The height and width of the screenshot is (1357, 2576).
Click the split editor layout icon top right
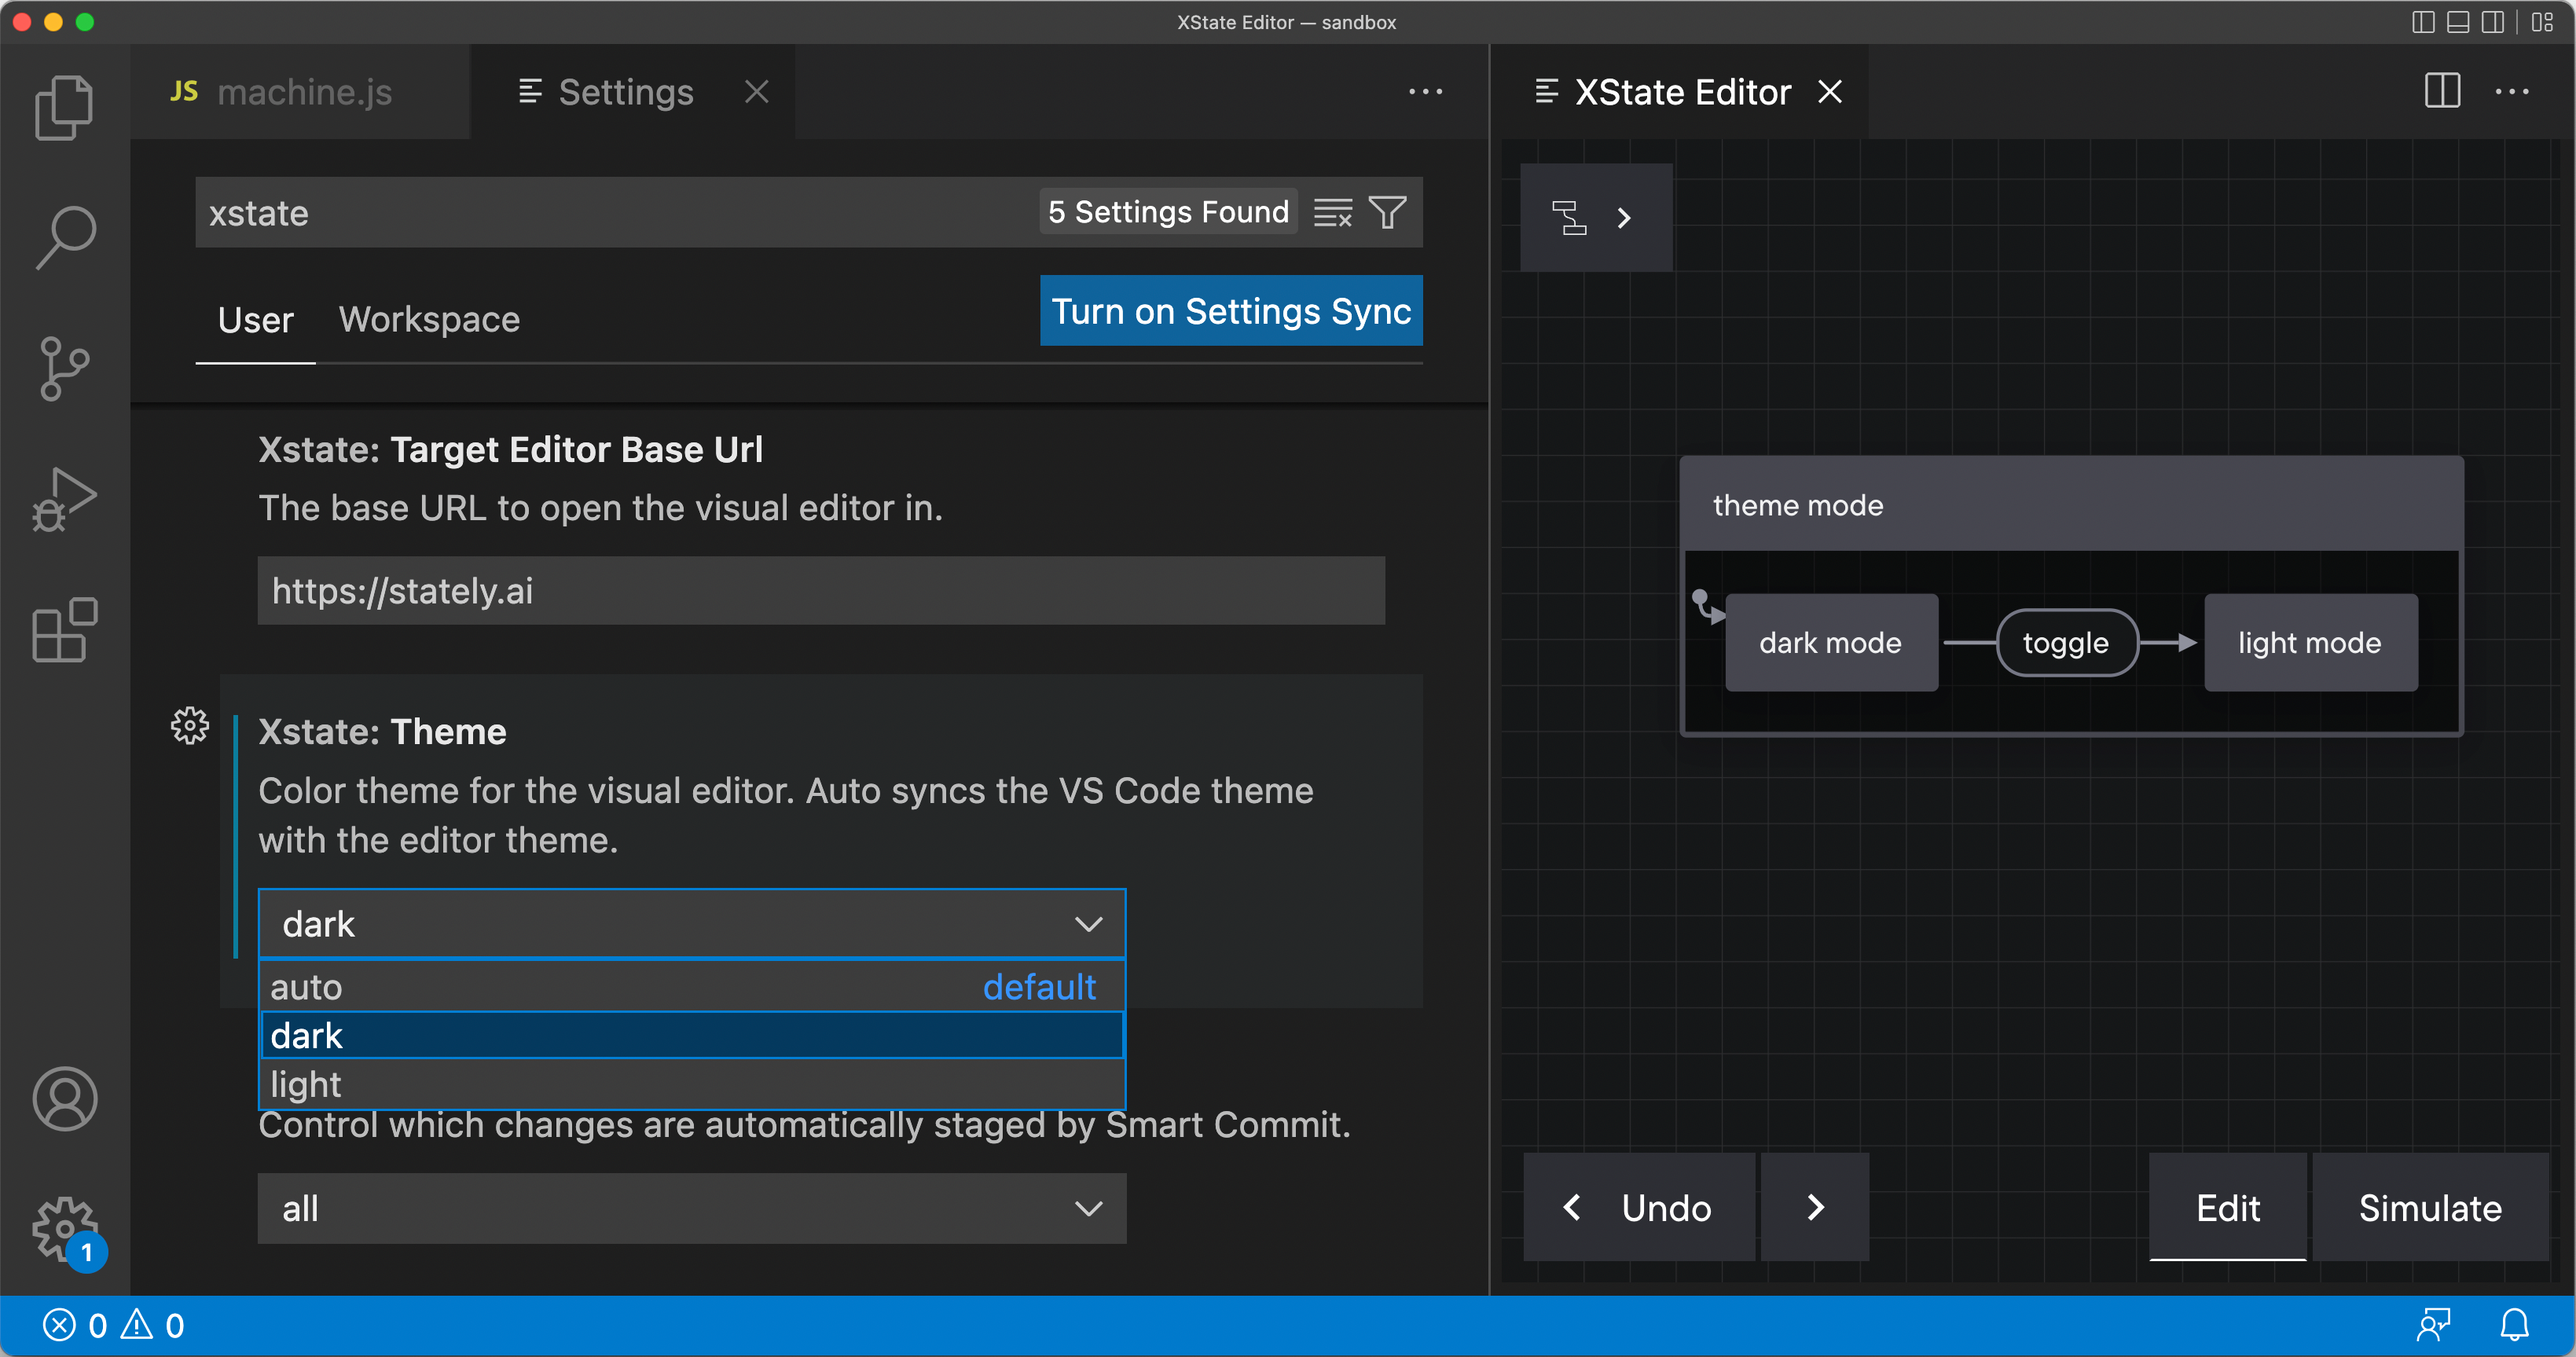(2443, 90)
